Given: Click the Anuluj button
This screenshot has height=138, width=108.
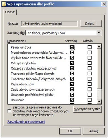Looking at the screenshot, I should click(x=94, y=131).
